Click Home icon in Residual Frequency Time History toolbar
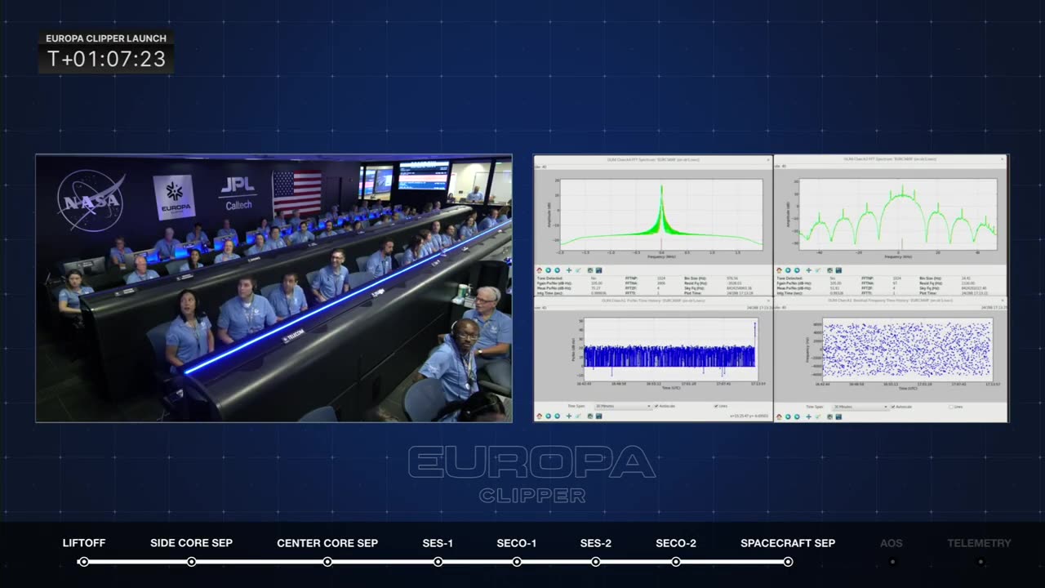This screenshot has width=1045, height=588. 780,416
